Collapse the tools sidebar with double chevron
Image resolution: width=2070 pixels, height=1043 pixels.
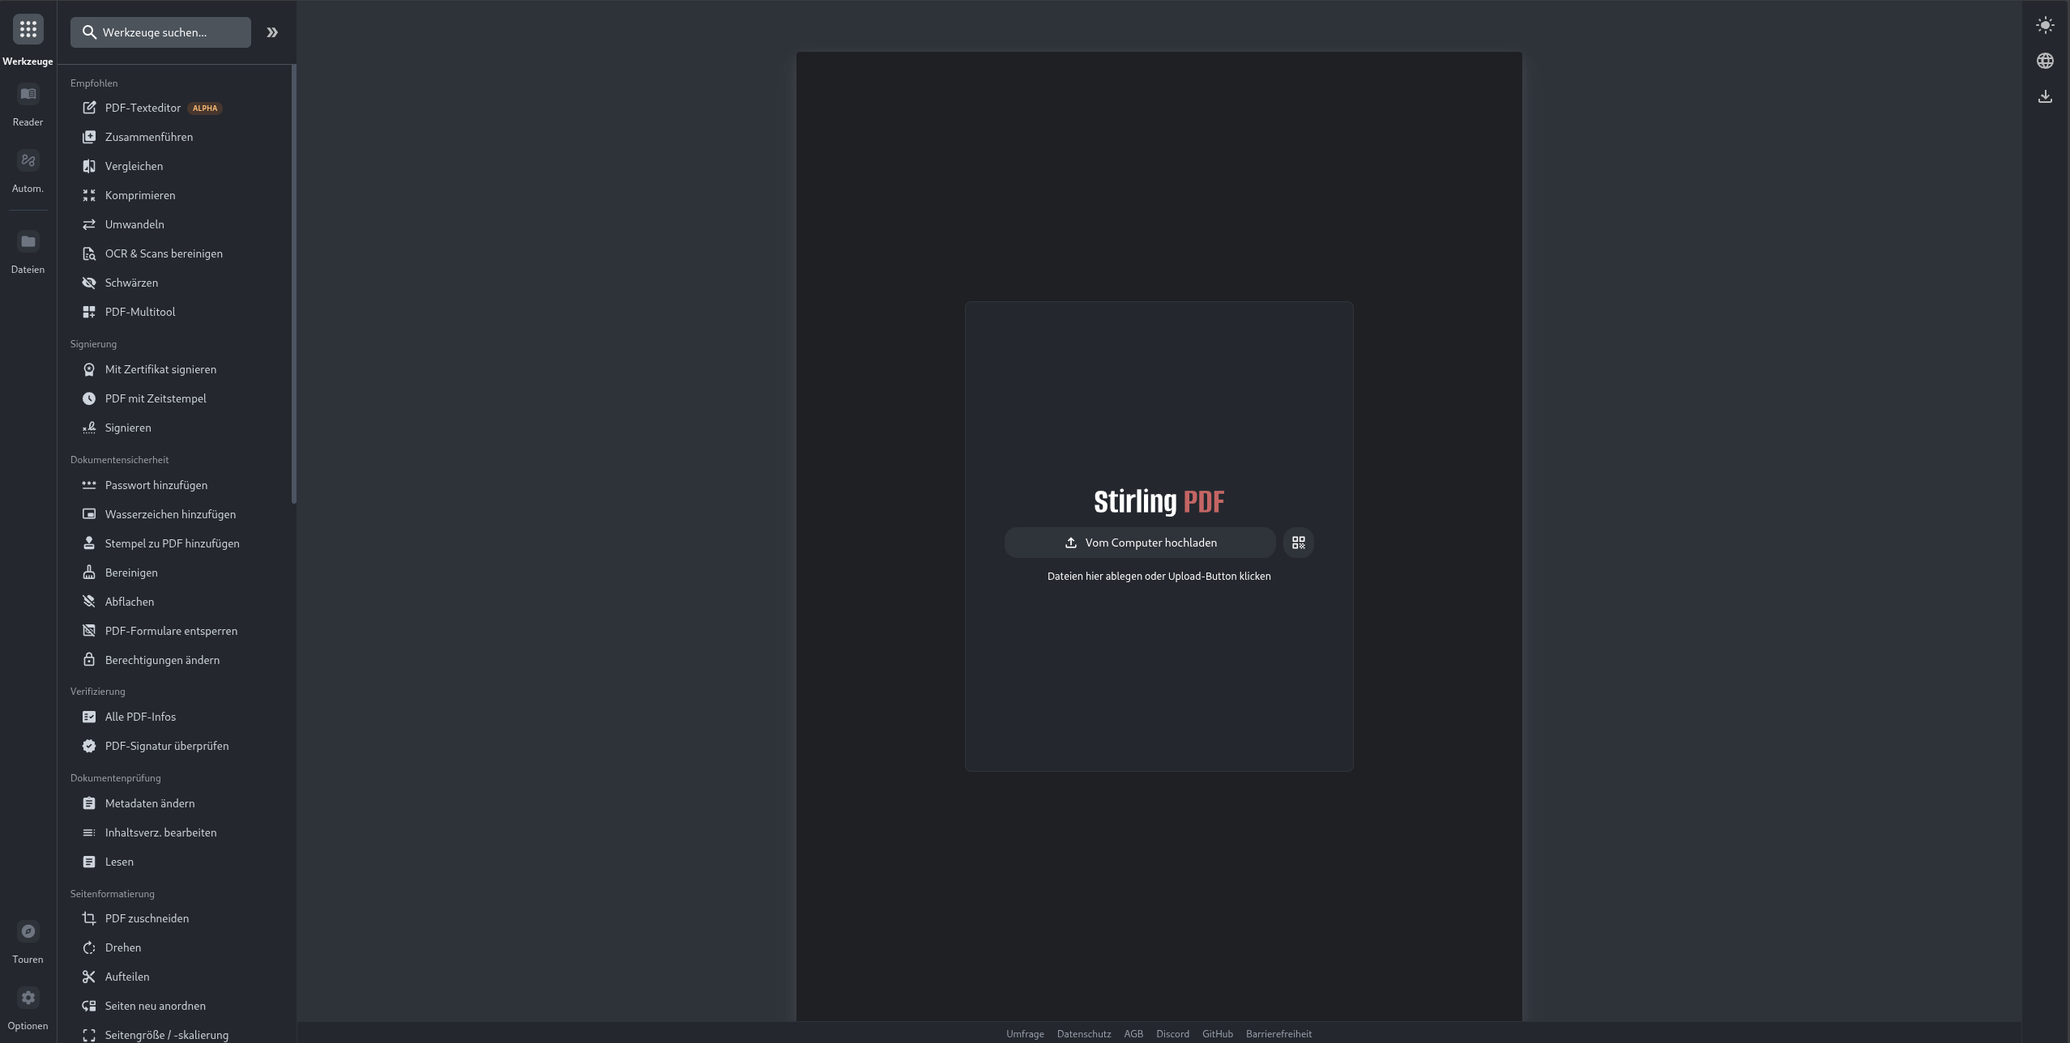(272, 32)
